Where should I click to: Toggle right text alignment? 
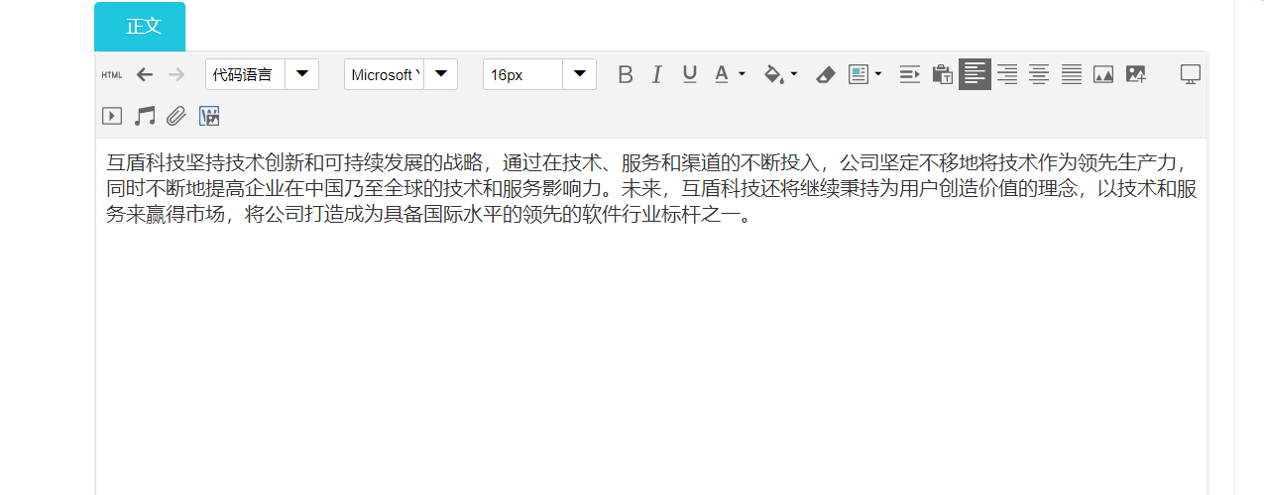tap(1007, 74)
